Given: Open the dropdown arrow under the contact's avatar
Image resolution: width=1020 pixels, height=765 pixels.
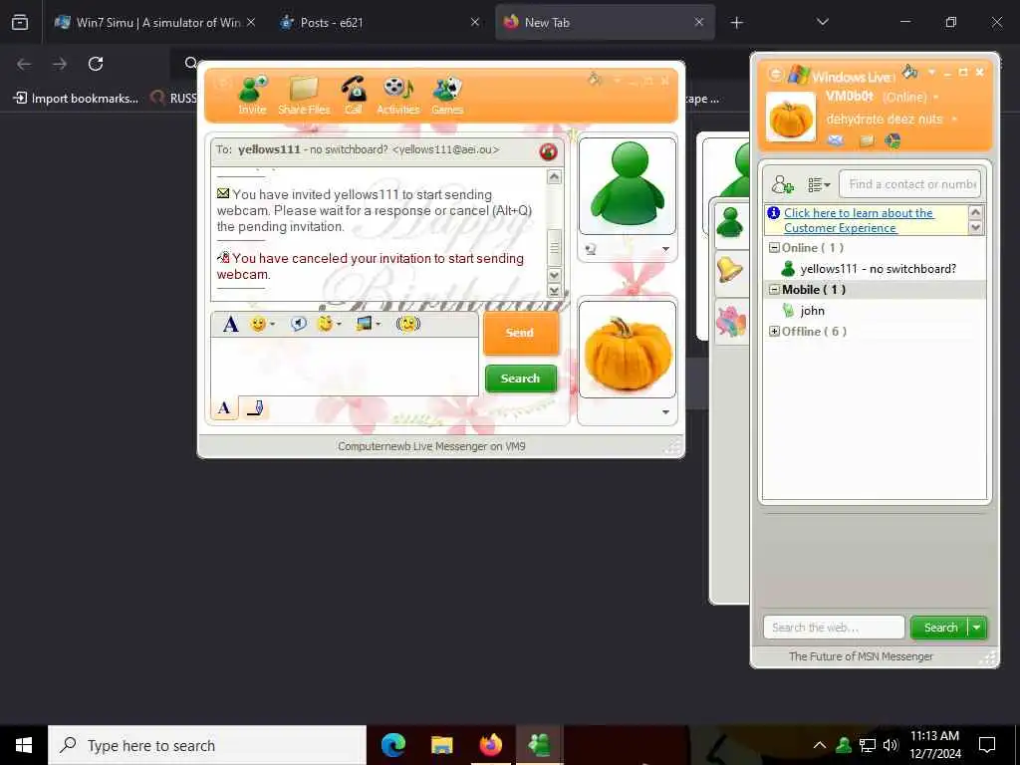Looking at the screenshot, I should coord(665,249).
